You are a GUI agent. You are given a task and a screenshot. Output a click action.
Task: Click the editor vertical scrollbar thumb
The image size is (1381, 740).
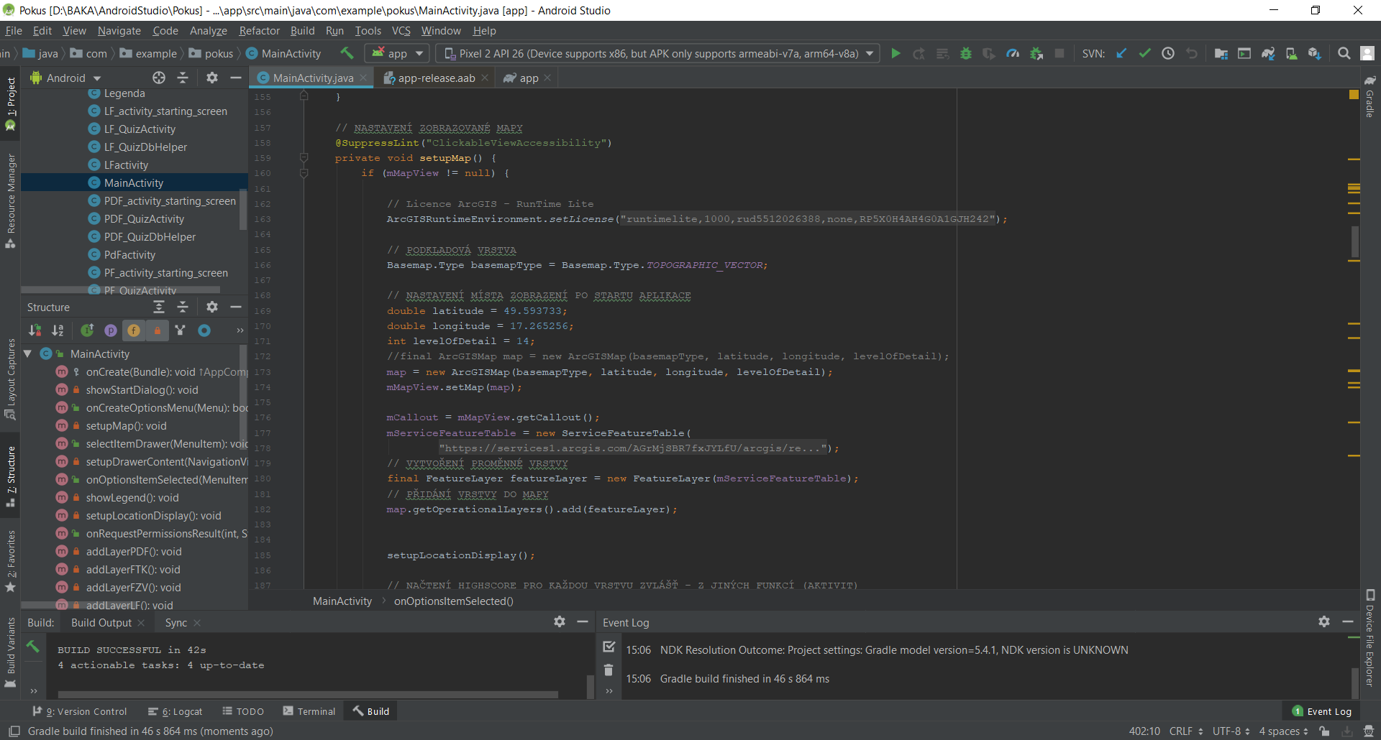[x=1354, y=242]
